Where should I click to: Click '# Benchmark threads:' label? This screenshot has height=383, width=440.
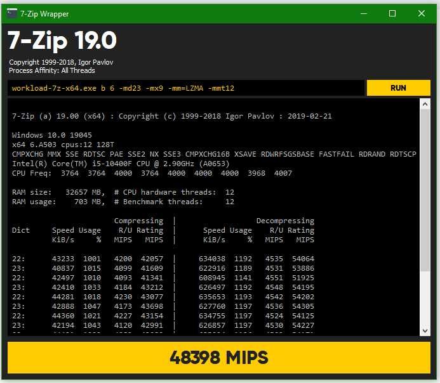pos(159,202)
